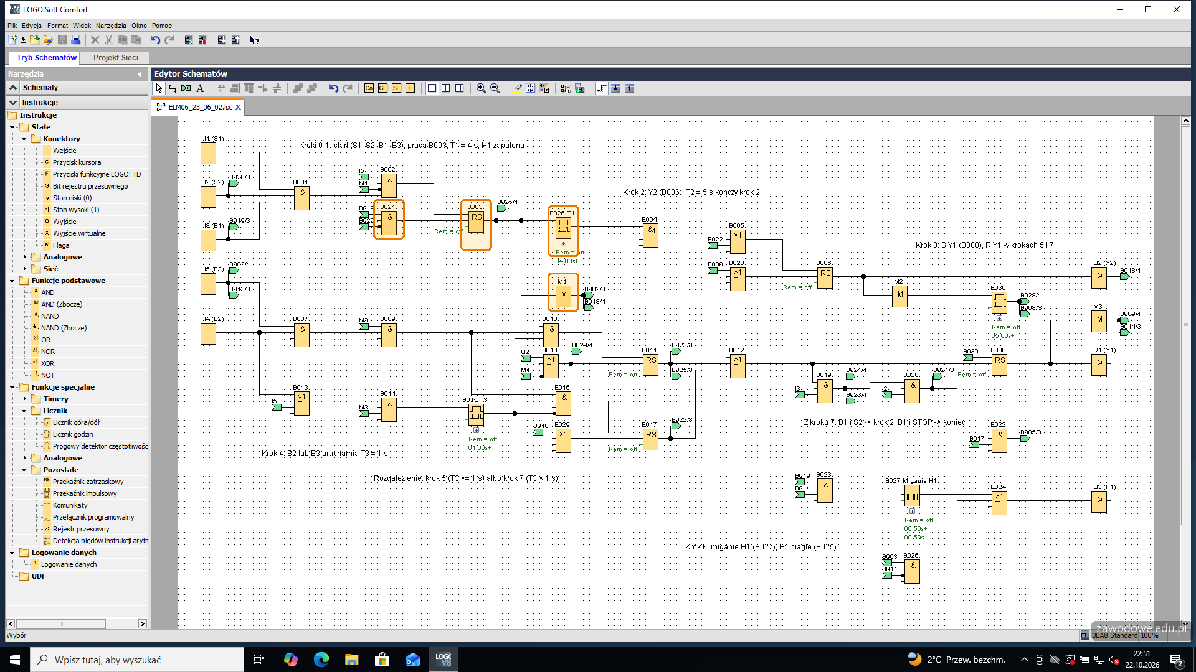Screen dimensions: 1196x672
Task: Collapse the Instrukcje panel section
Action: click(x=13, y=103)
